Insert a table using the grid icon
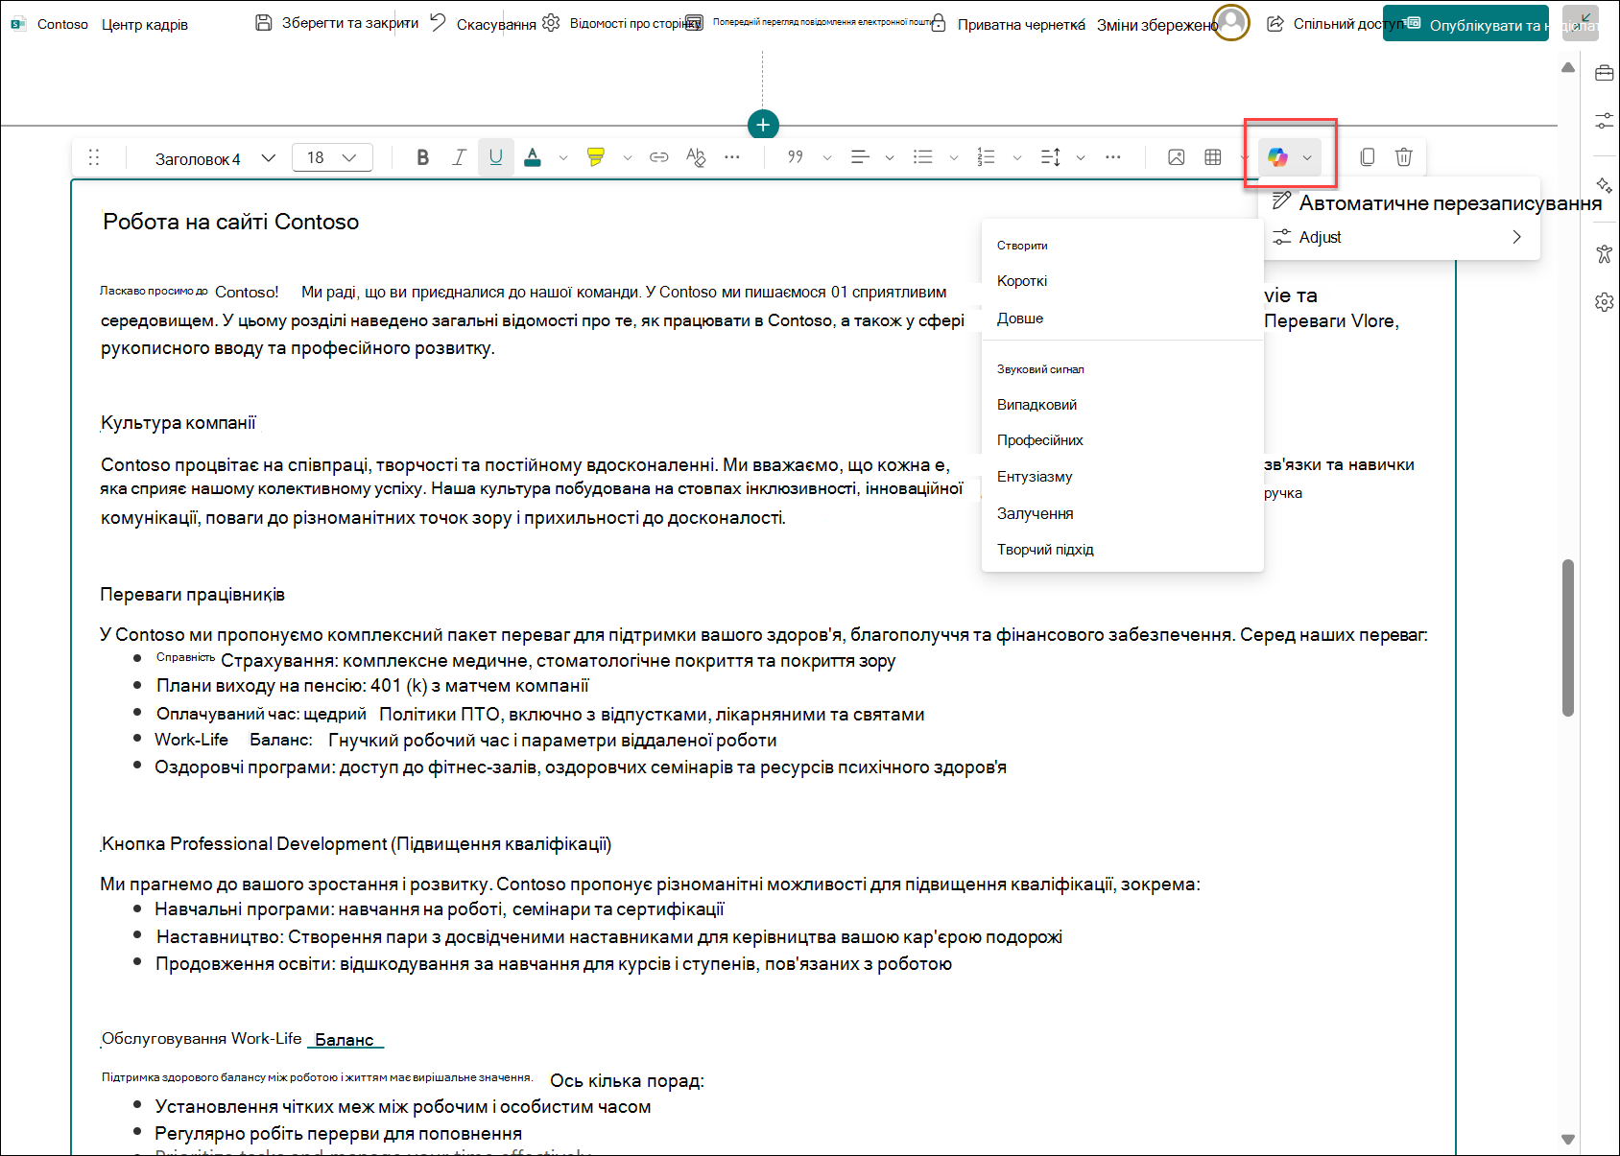 pos(1213,157)
